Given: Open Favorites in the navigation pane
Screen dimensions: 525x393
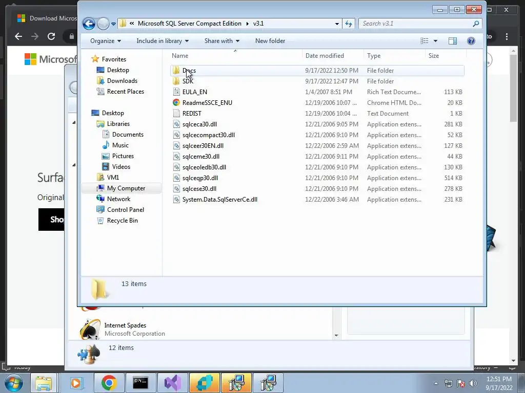Looking at the screenshot, I should click(114, 59).
